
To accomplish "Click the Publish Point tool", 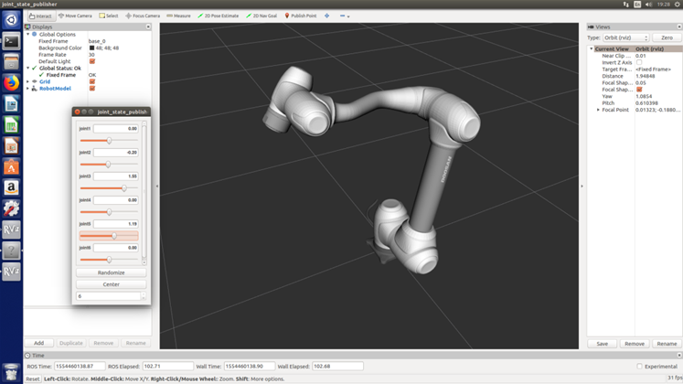I will click(301, 16).
